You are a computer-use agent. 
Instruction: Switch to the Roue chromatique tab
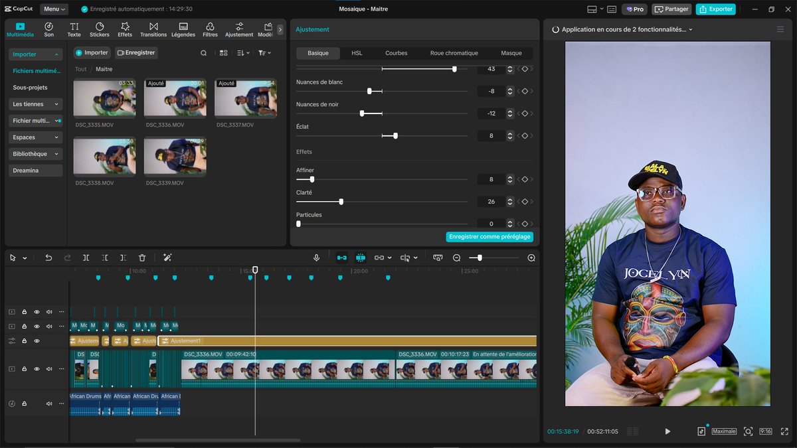tap(454, 53)
